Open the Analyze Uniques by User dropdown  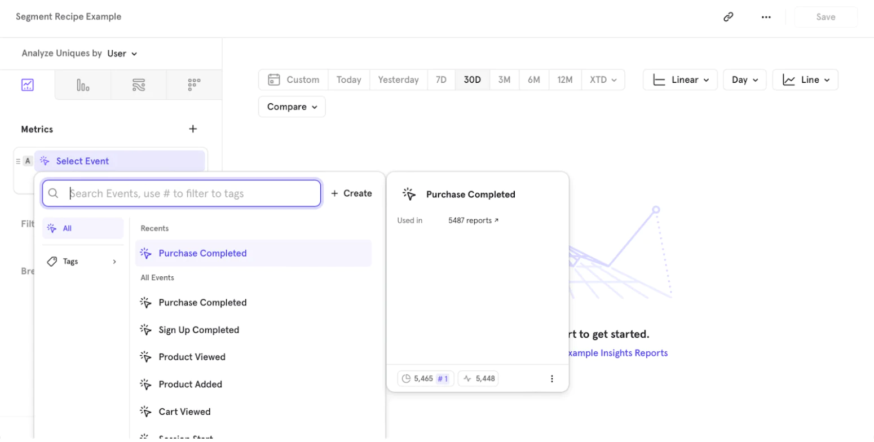tap(122, 54)
